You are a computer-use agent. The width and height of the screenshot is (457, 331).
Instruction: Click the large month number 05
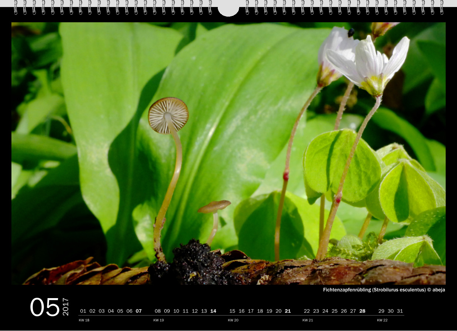pyautogui.click(x=45, y=307)
